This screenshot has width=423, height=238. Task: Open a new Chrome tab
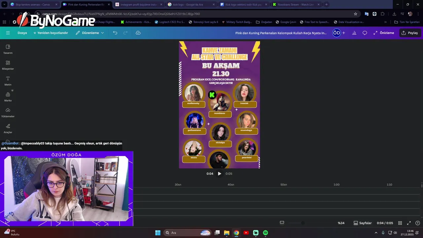[x=327, y=5]
